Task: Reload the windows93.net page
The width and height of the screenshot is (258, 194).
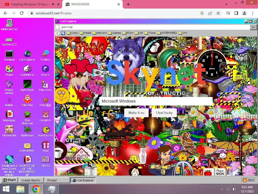Action: 22,13
